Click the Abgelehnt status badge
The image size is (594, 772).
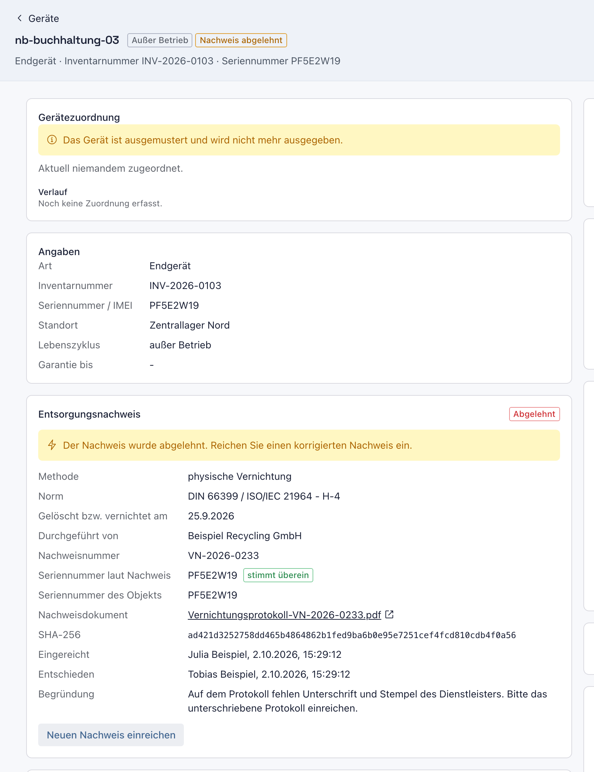[534, 414]
